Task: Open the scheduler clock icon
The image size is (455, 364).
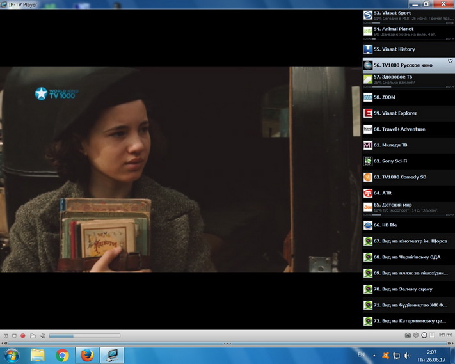Action: tap(424, 335)
